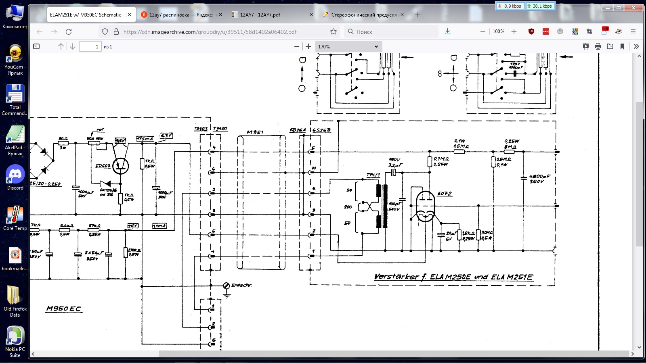Viewport: 646px width, 363px height.
Task: Go back with the browser back arrow
Action: (x=39, y=31)
